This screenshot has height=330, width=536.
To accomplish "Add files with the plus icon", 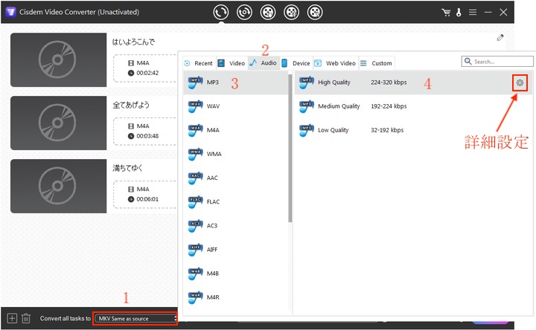I will (x=12, y=318).
